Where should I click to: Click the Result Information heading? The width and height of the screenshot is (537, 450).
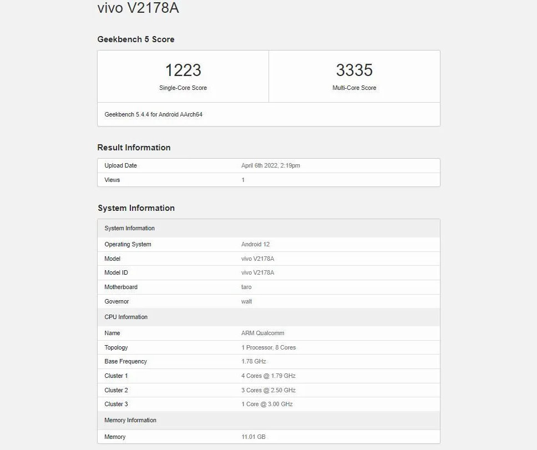click(x=134, y=148)
